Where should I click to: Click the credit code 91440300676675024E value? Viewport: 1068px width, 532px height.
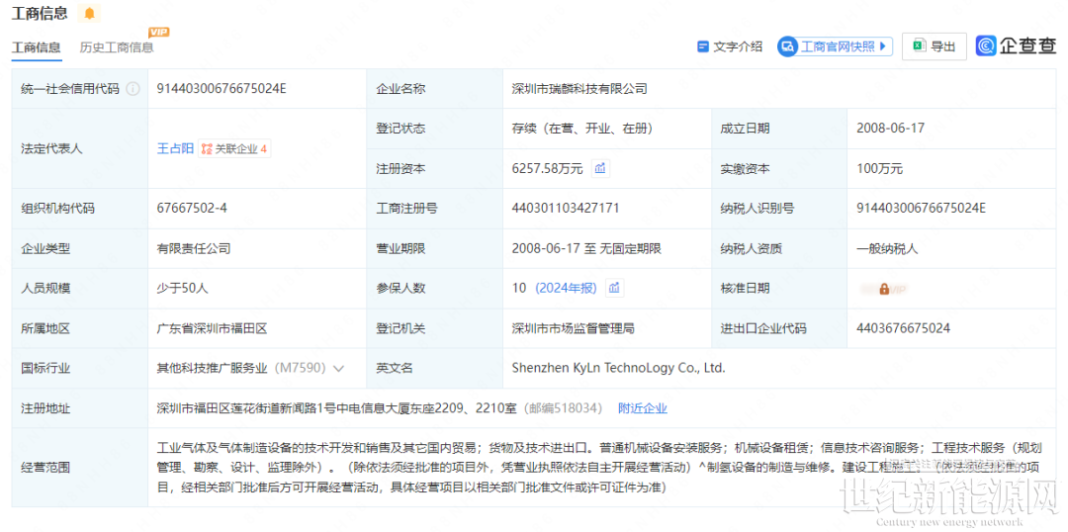tap(222, 89)
